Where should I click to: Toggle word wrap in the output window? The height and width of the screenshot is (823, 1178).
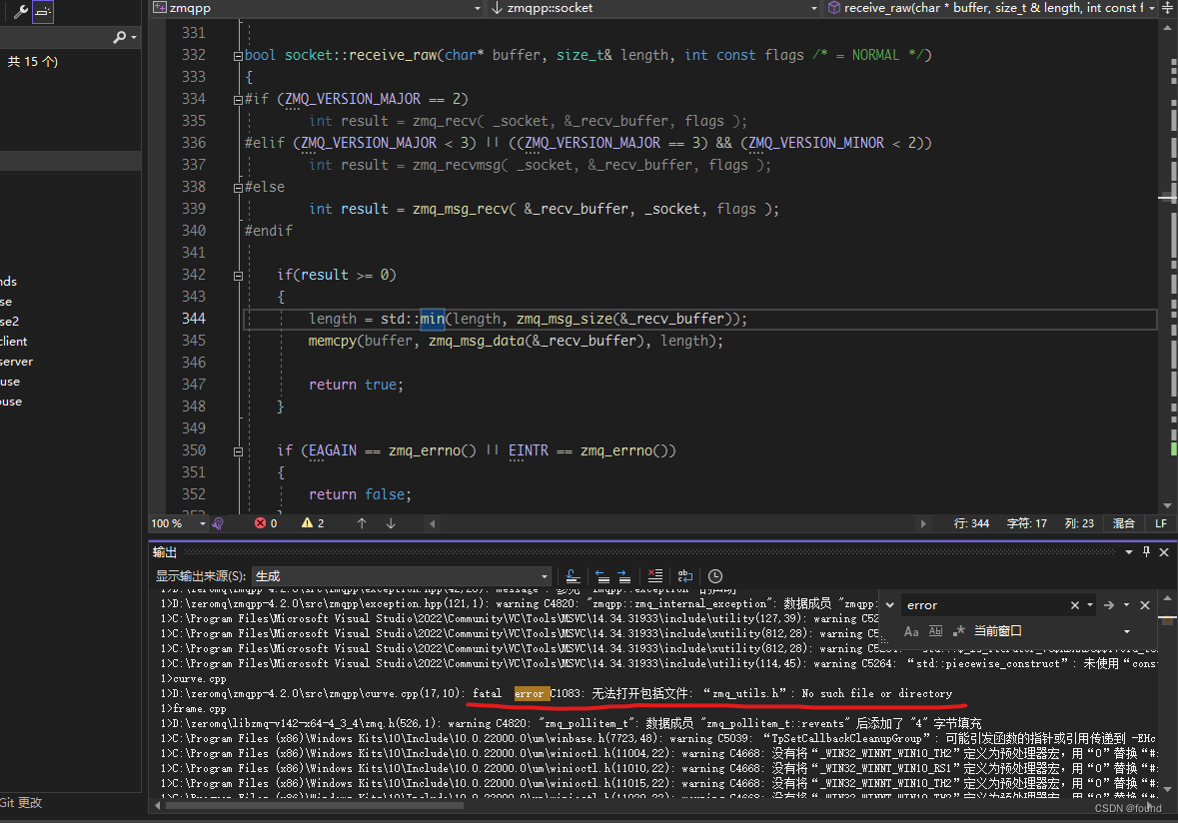684,576
